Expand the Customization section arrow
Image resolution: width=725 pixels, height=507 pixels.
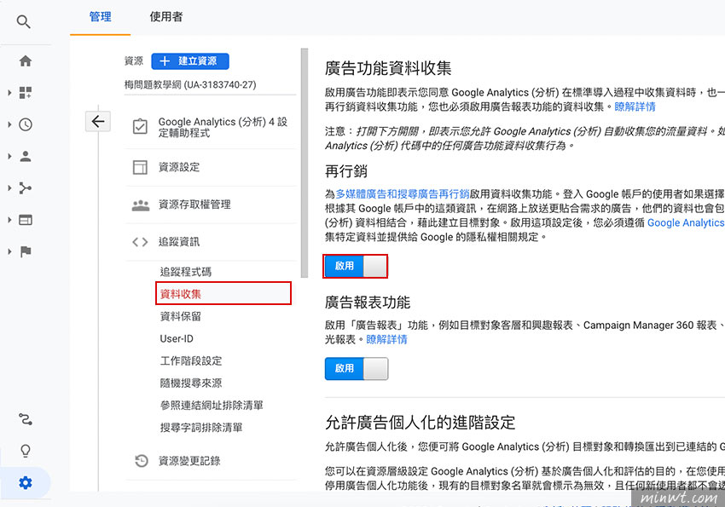pos(9,93)
